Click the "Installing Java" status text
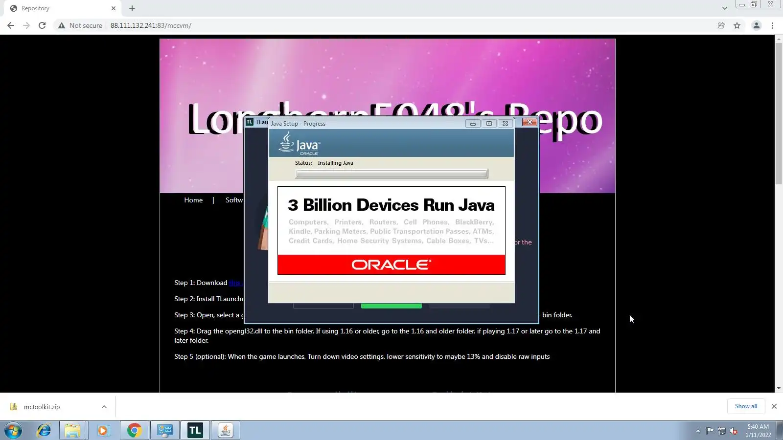 (335, 163)
